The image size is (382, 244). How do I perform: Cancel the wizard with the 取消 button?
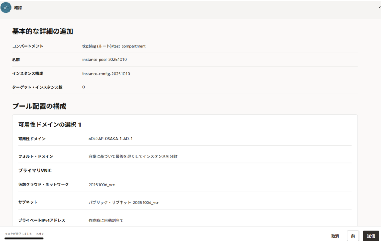[335, 236]
